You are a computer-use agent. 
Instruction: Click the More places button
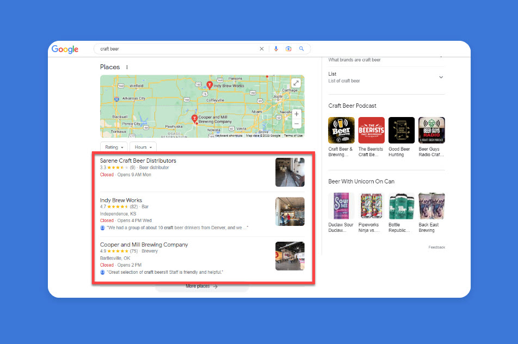tap(201, 286)
